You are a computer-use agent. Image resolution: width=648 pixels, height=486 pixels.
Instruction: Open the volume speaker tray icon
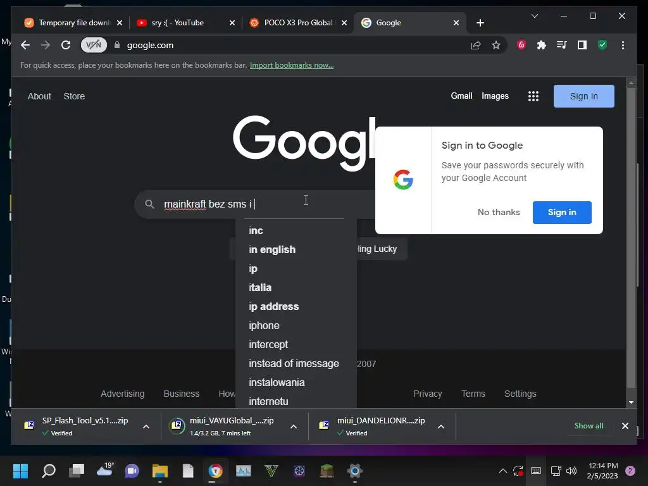pyautogui.click(x=571, y=471)
